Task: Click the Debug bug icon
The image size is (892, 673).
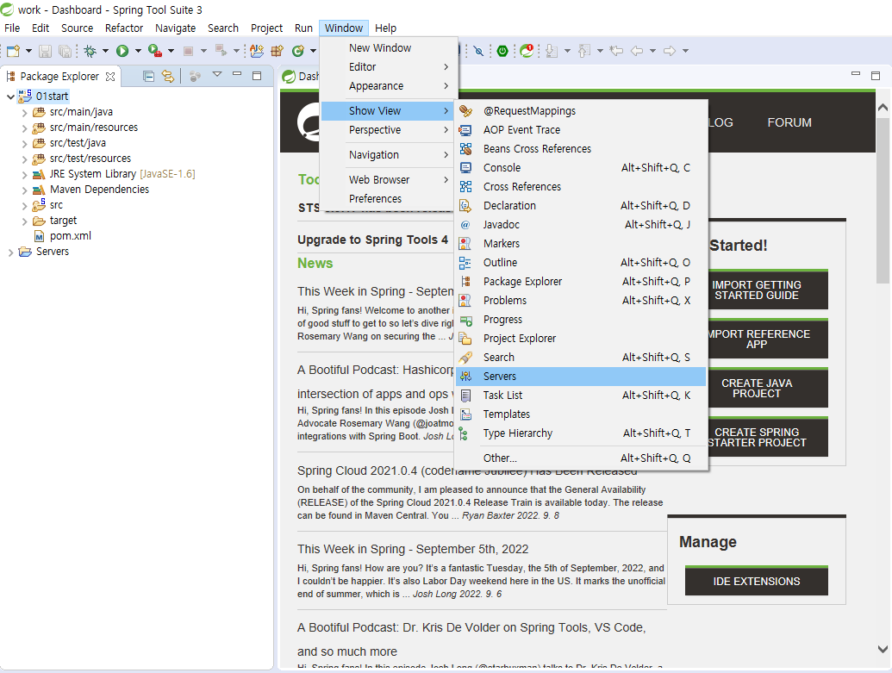Action: tap(90, 51)
